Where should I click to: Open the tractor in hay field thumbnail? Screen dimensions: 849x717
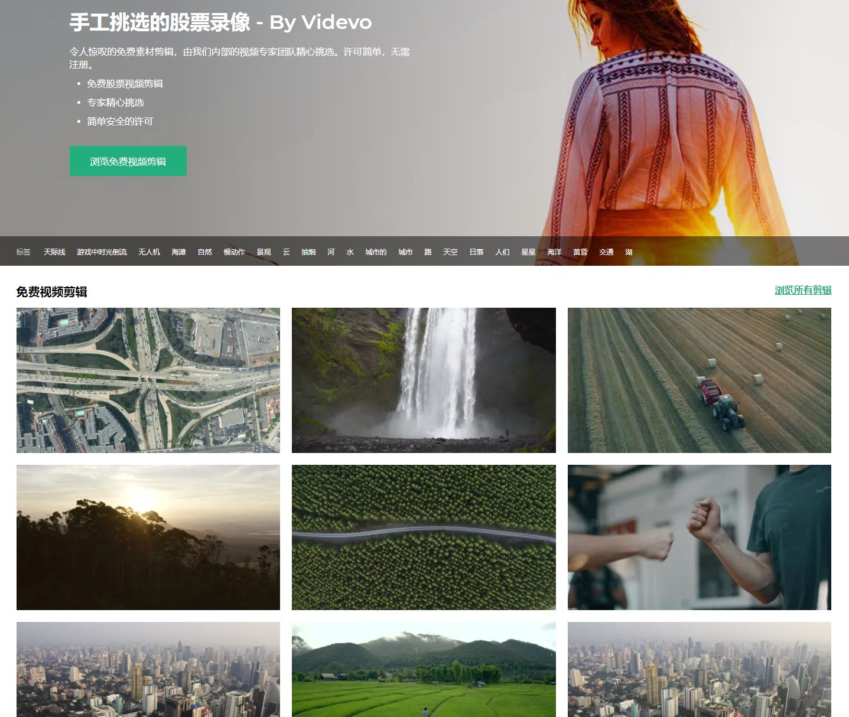(x=700, y=380)
